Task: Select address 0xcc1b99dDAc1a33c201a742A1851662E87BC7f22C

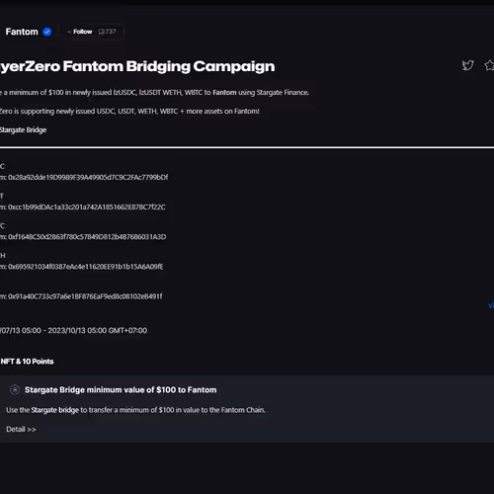Action: point(87,206)
